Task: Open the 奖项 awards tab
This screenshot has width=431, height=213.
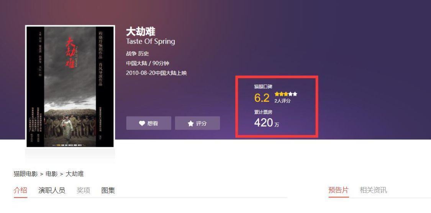Action: 83,190
